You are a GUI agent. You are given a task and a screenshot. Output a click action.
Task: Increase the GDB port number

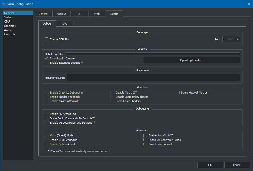coord(237,39)
